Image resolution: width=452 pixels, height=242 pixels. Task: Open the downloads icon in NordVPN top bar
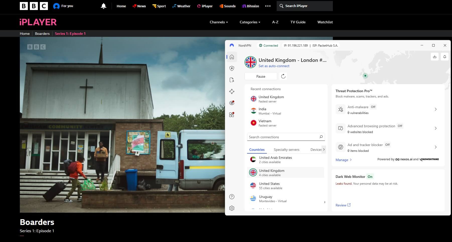(x=434, y=57)
